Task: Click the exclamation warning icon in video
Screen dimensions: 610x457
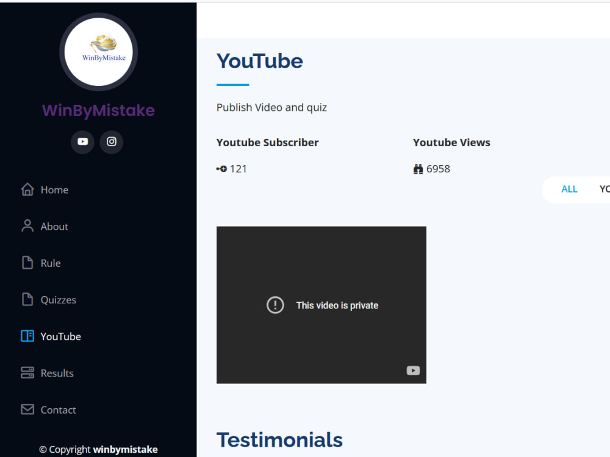Action: (x=275, y=305)
